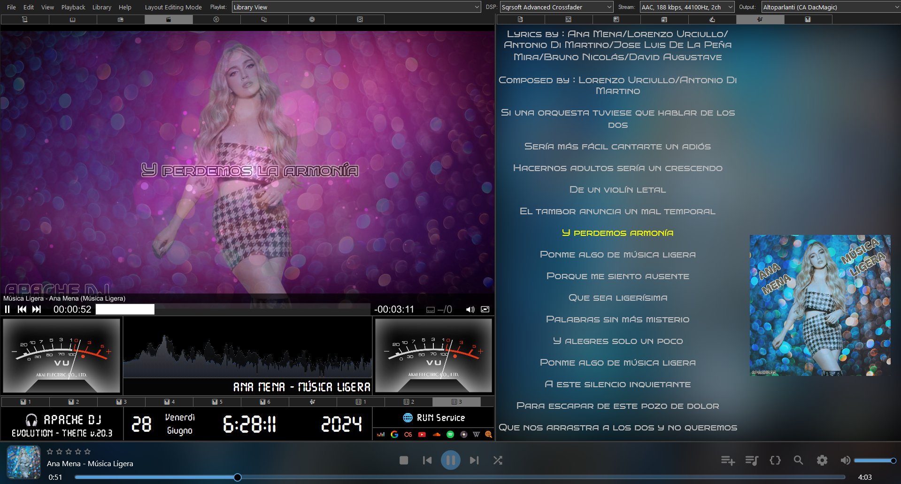Switch to bar-icon visualization tab 1
Viewport: 901px width, 484px height.
[x=25, y=402]
